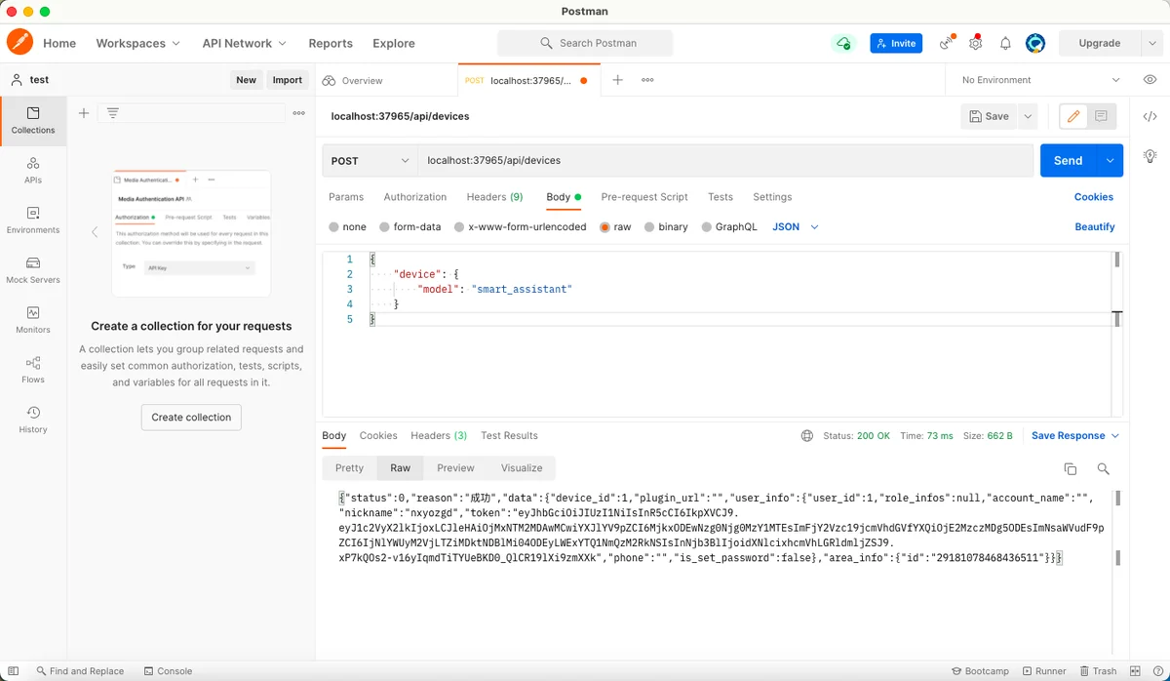Open the user avatar menu
This screenshot has height=681, width=1170.
point(1035,43)
